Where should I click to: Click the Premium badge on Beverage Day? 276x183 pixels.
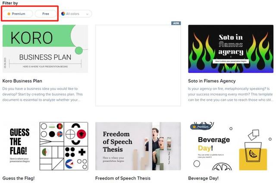pyautogui.click(x=201, y=127)
